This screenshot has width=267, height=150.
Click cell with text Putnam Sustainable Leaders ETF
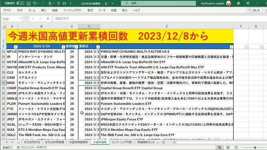166,104
